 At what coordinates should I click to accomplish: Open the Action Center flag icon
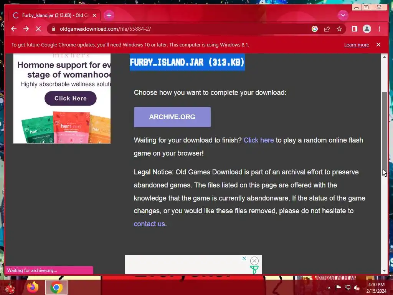tap(338, 287)
